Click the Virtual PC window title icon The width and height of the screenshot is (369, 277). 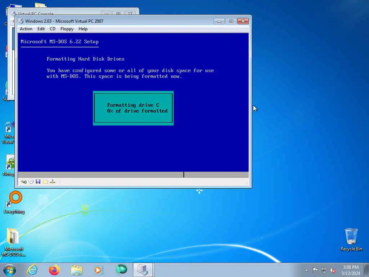pyautogui.click(x=21, y=21)
